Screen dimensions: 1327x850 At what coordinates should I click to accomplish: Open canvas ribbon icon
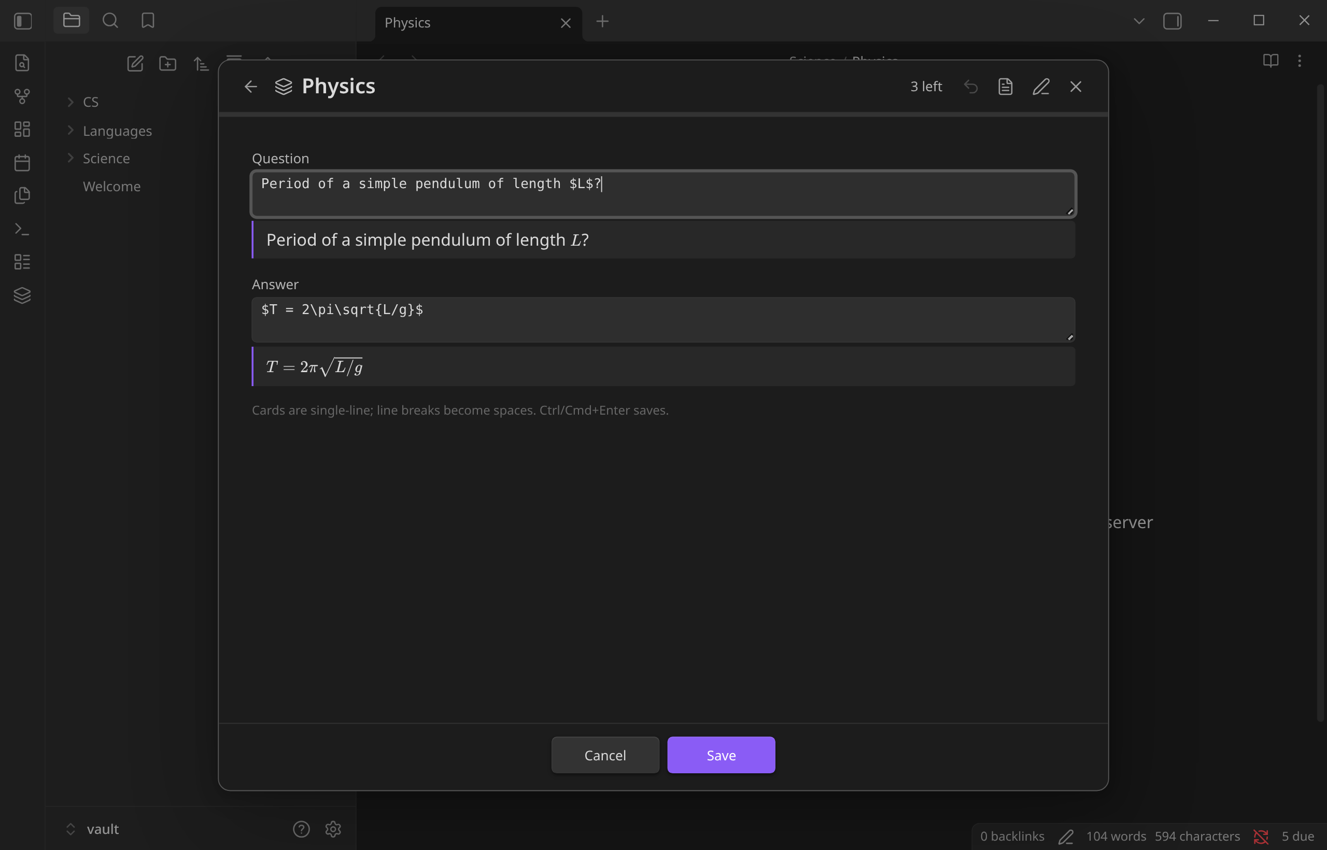(22, 129)
